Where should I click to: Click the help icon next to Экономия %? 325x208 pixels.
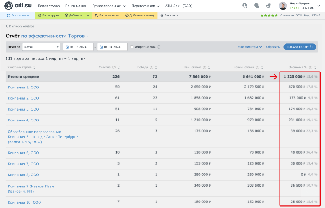pos(311,67)
